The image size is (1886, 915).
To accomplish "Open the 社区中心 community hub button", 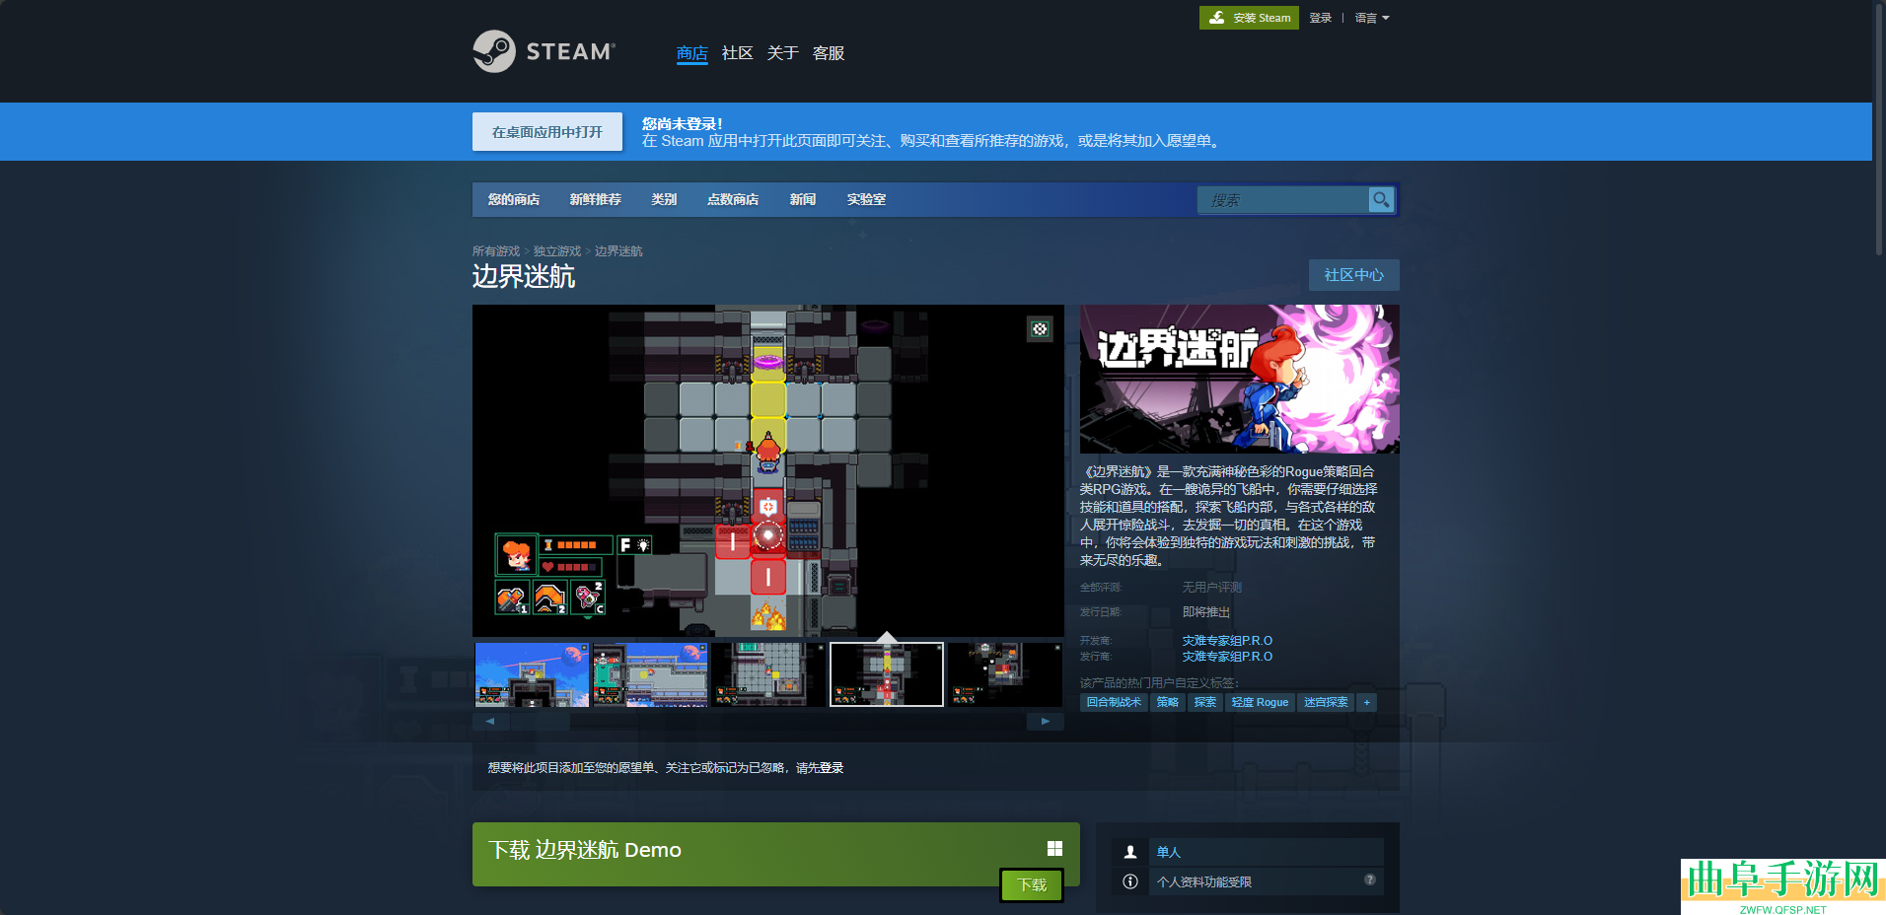I will (1353, 275).
